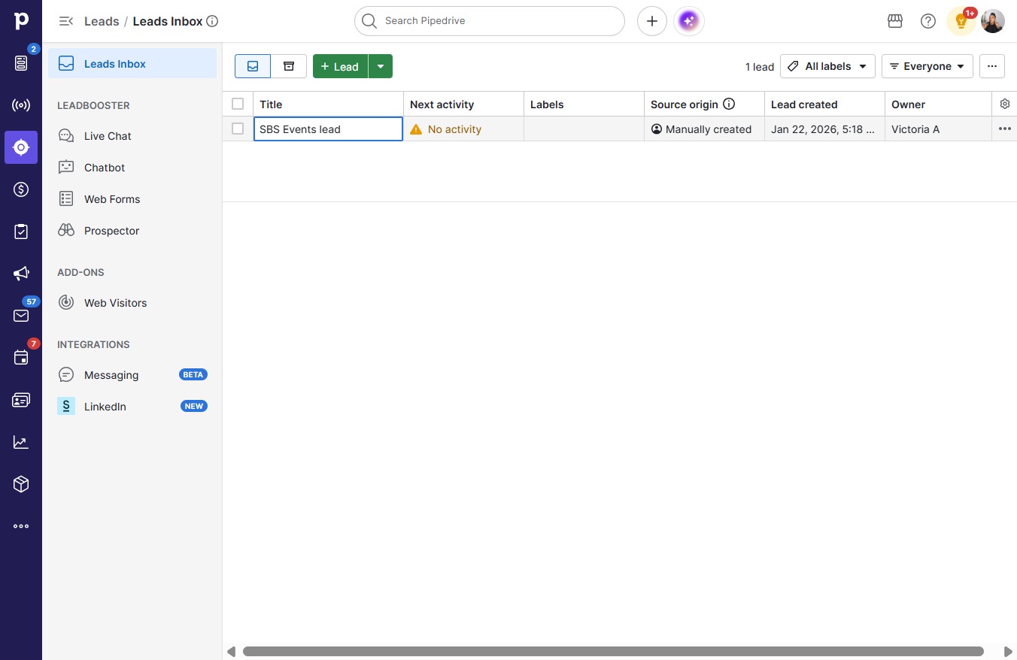Open Insights chart icon in left rail
1017x660 pixels.
coord(21,442)
